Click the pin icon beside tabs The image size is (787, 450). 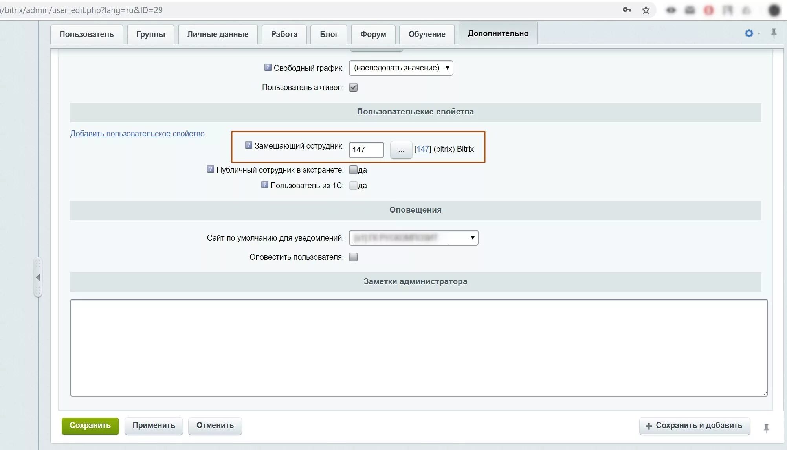click(774, 33)
